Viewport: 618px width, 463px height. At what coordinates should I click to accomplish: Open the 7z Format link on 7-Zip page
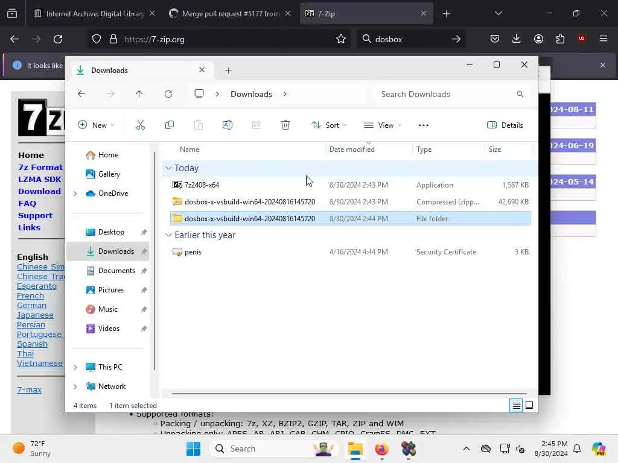point(40,168)
